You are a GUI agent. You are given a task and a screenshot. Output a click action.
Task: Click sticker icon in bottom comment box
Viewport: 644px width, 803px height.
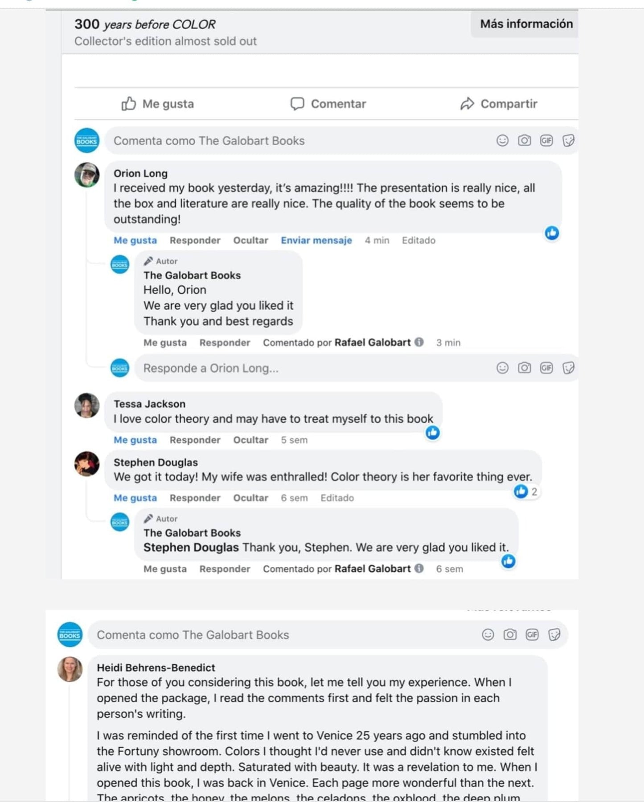[x=554, y=635]
